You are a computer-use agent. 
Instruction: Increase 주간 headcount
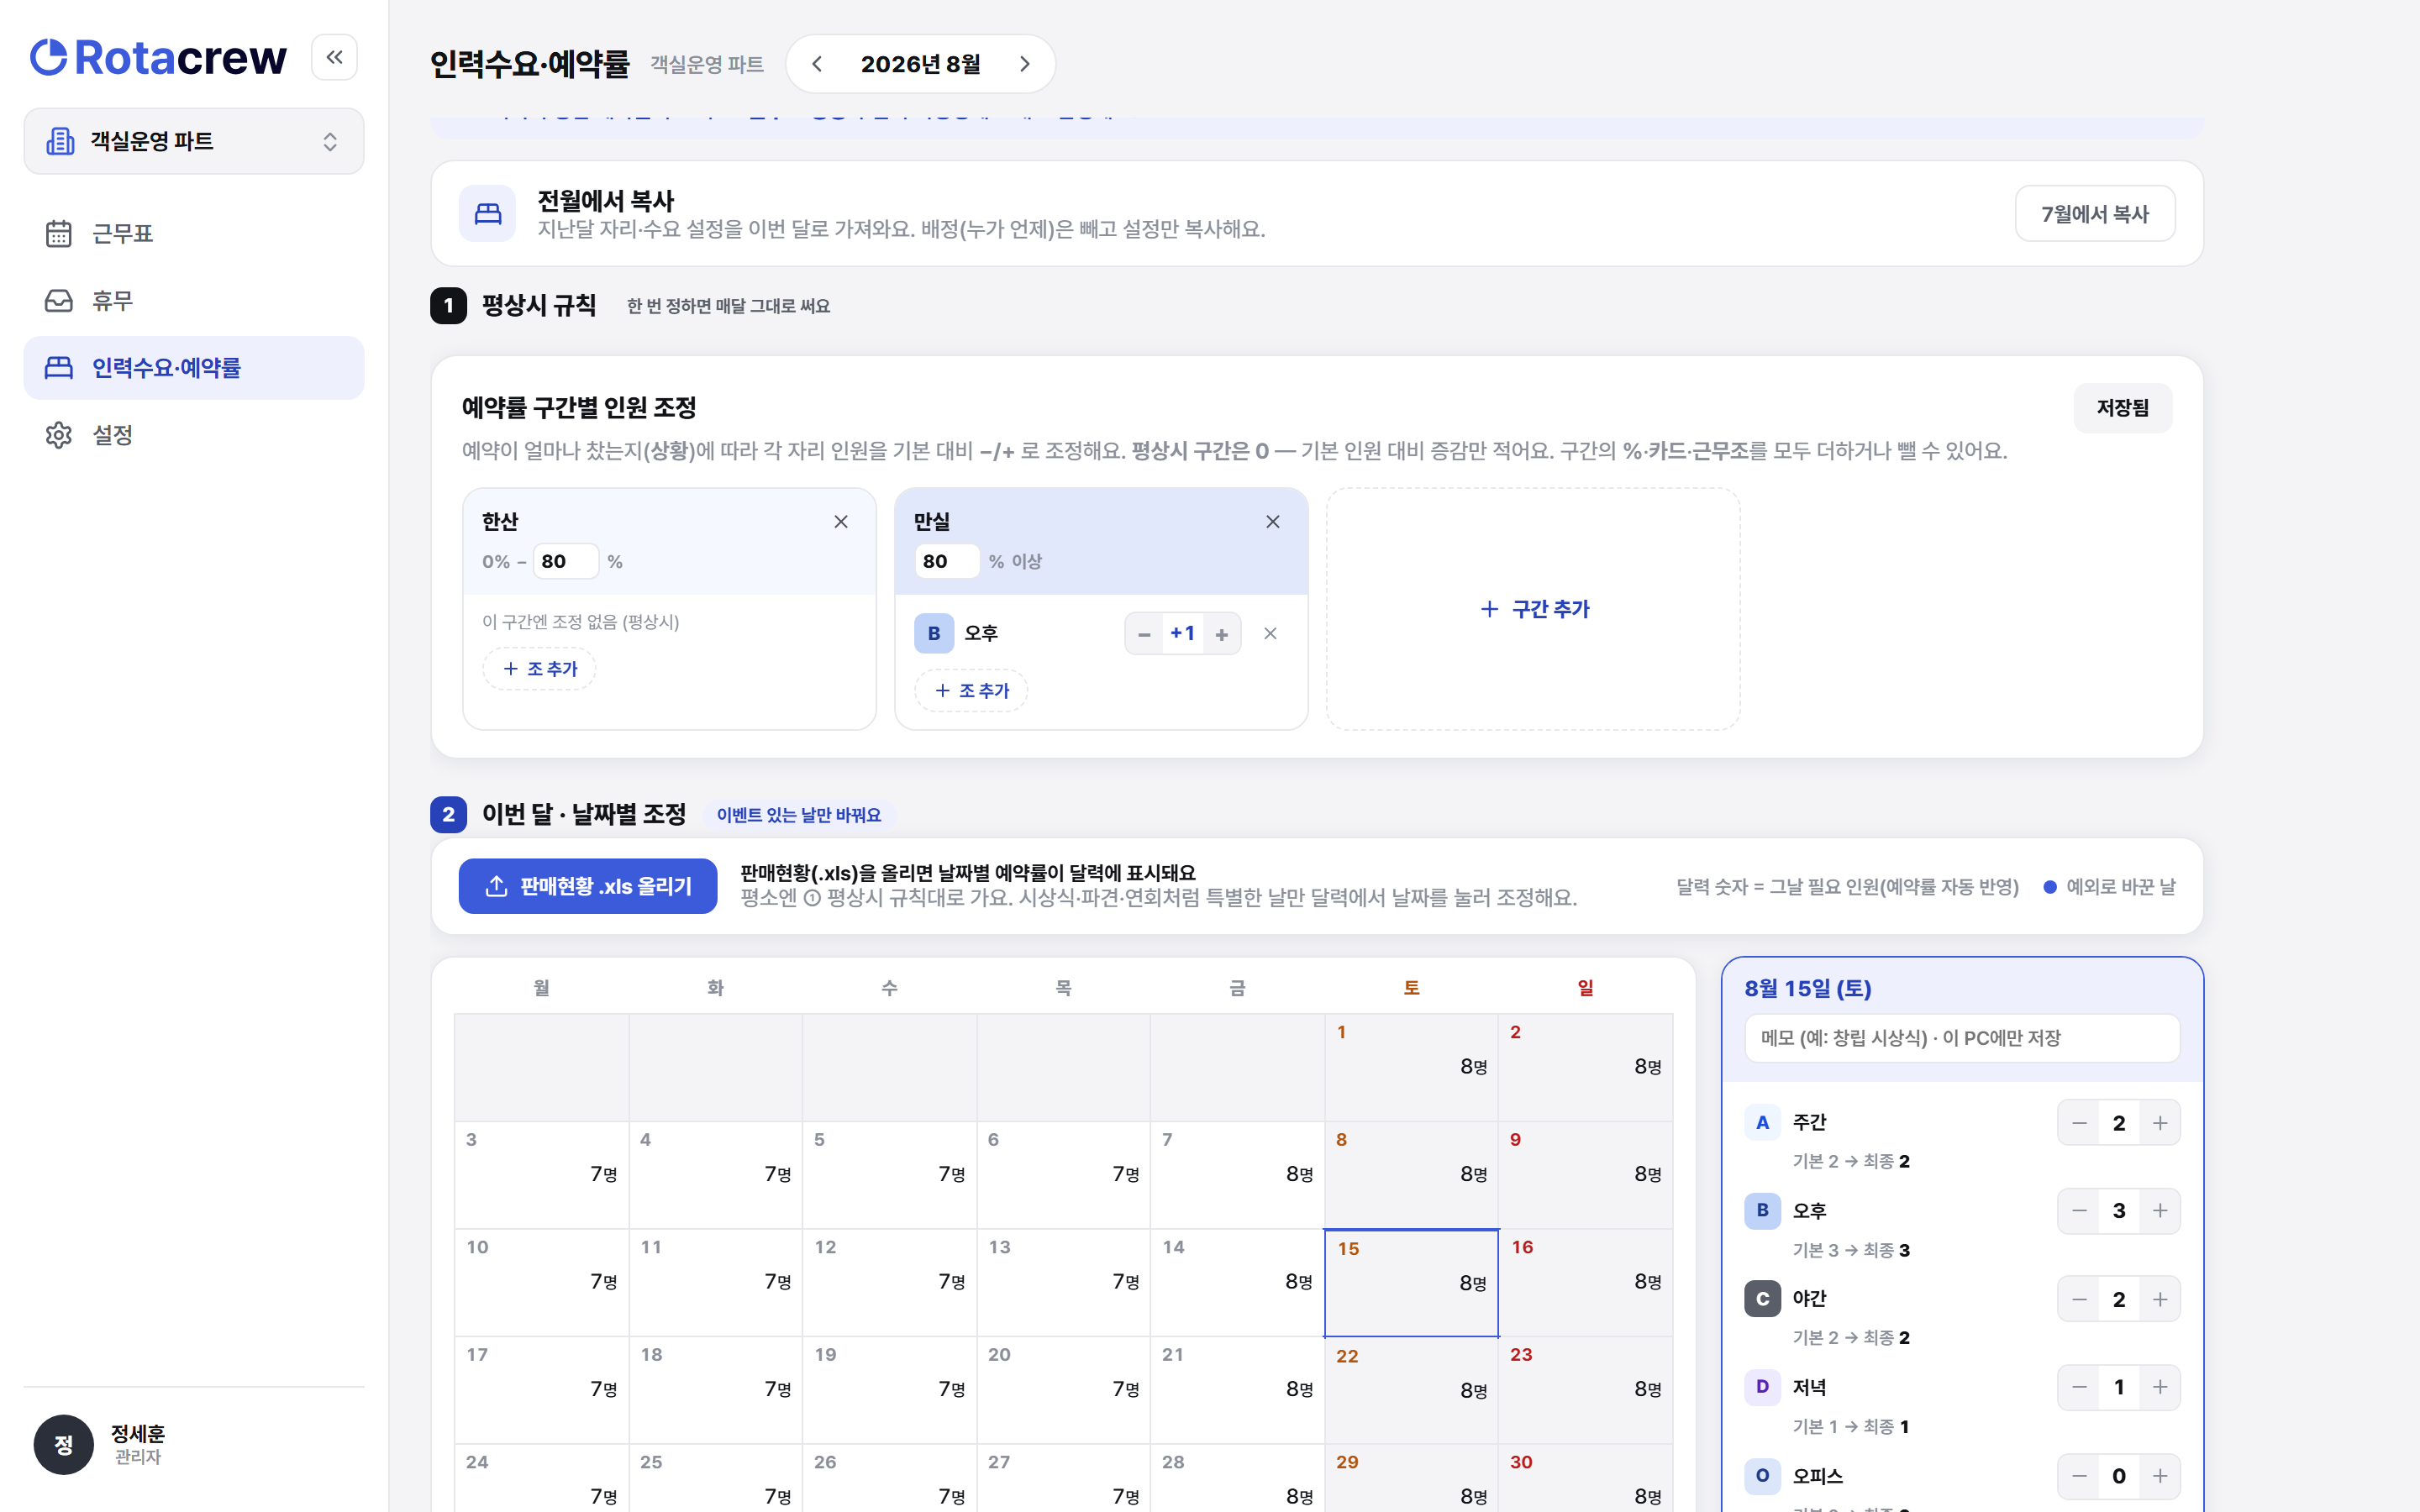(2160, 1123)
